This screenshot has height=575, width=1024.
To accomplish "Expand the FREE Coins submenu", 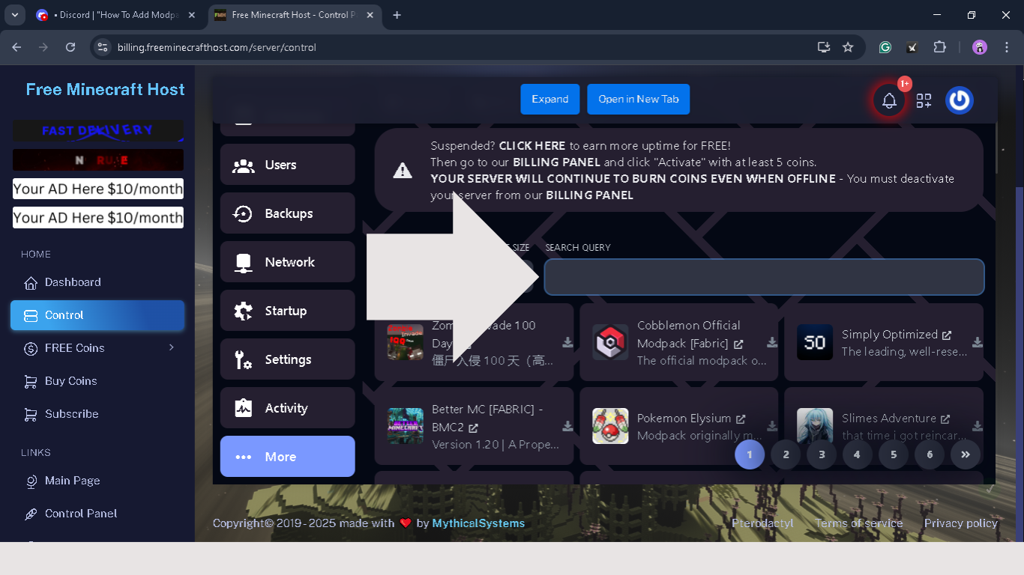I will point(97,348).
